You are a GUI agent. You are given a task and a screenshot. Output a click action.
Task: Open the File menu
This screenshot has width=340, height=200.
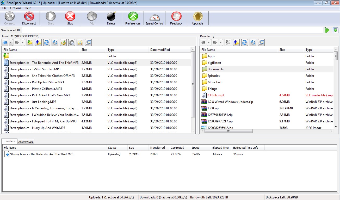point(4,8)
